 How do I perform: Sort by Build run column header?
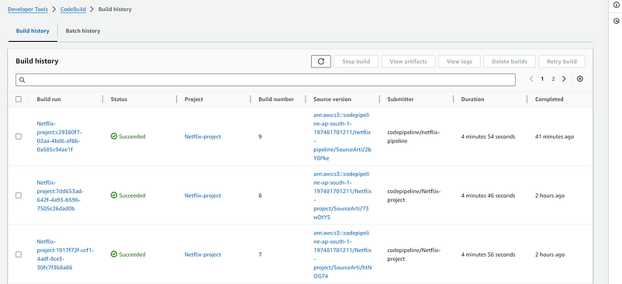[49, 99]
